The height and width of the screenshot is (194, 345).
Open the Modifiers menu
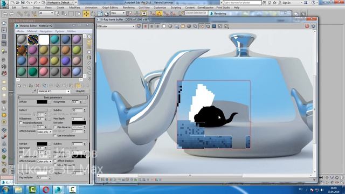pyautogui.click(x=74, y=8)
